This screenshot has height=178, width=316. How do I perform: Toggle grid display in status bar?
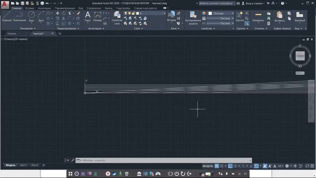[217, 166]
